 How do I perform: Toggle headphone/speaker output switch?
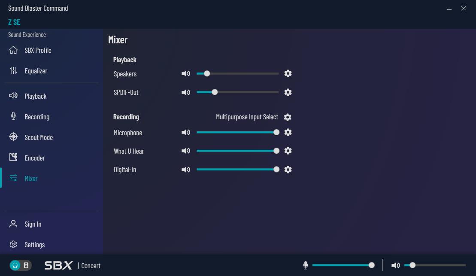point(21,265)
